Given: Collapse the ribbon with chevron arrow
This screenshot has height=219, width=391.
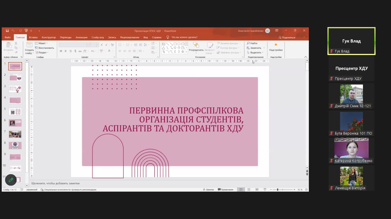Looking at the screenshot, I should coord(305,57).
